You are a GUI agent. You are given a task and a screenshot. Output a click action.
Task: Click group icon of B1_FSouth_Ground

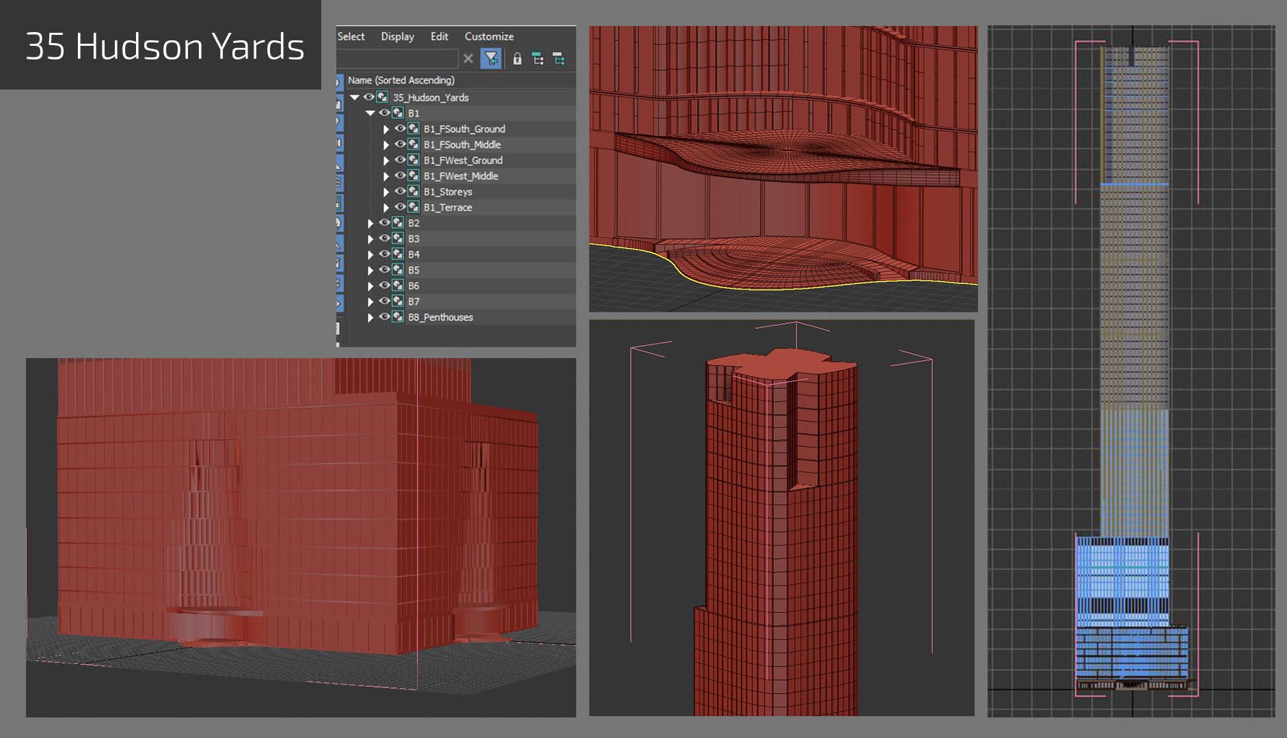point(414,128)
